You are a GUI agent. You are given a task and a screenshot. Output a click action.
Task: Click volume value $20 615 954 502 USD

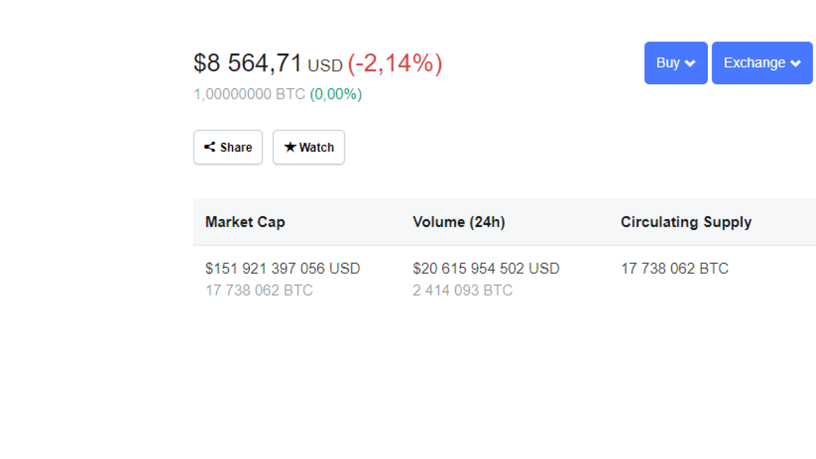tap(486, 268)
